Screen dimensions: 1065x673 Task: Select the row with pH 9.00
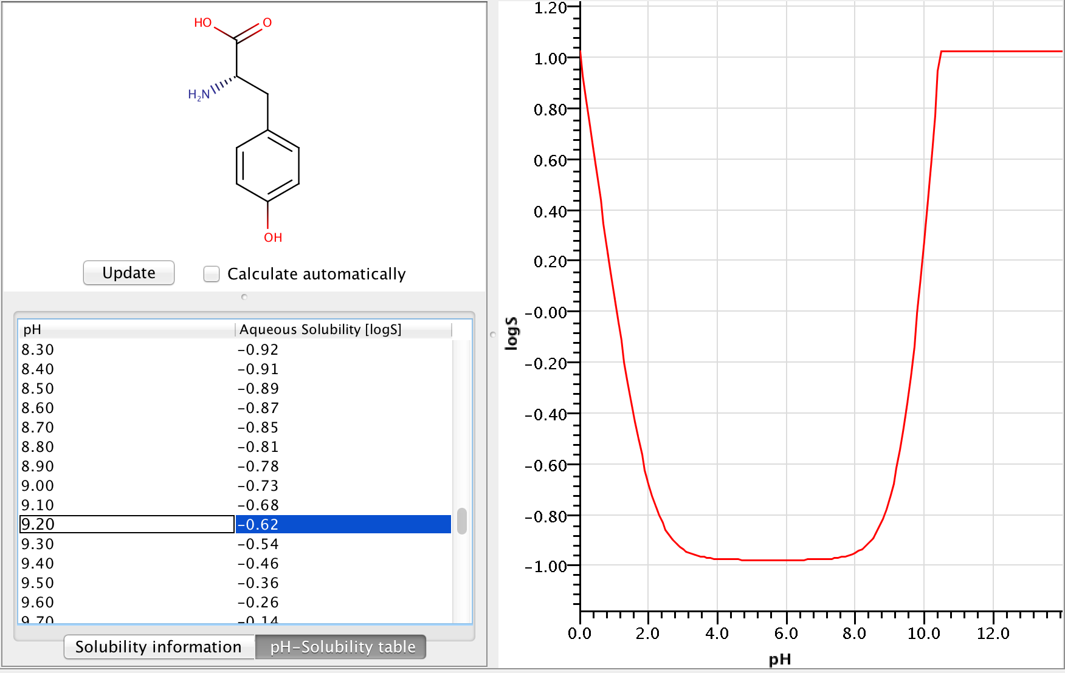click(x=126, y=486)
